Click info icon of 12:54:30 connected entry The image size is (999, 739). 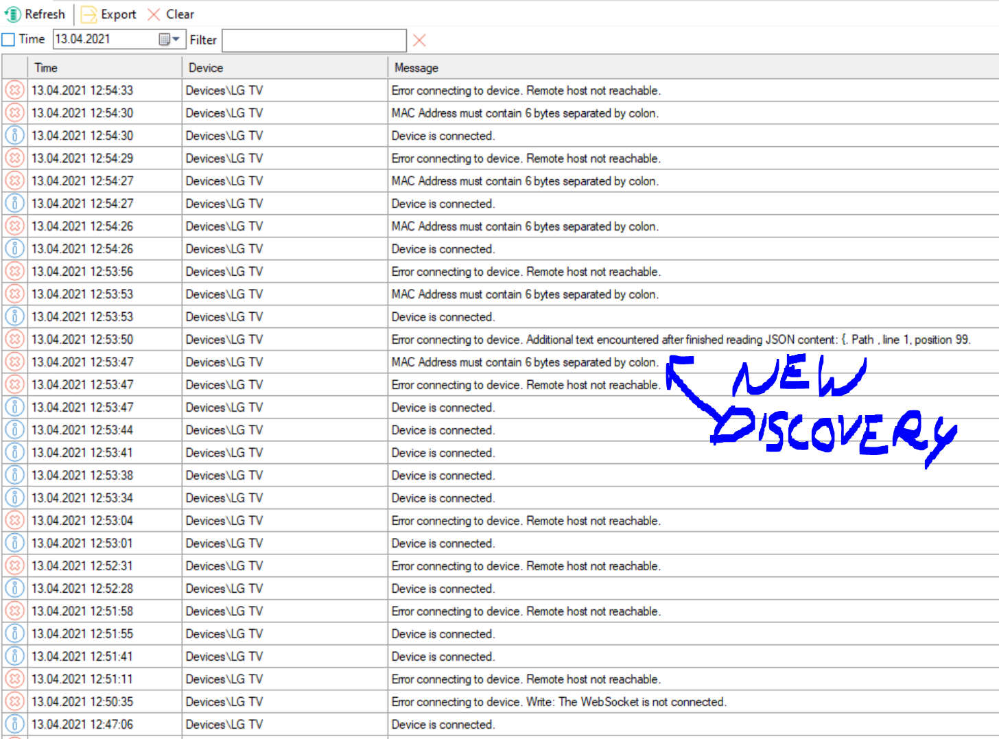(x=14, y=136)
